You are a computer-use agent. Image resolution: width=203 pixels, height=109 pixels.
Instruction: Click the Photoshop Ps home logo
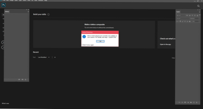[x=4, y=5]
